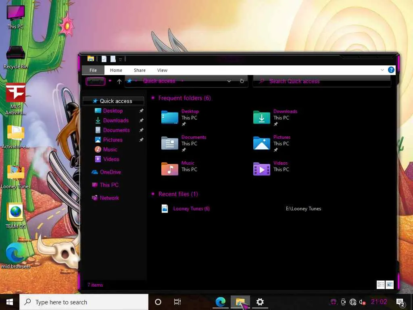
Task: Click File Explorer taskbar icon
Action: [x=240, y=302]
